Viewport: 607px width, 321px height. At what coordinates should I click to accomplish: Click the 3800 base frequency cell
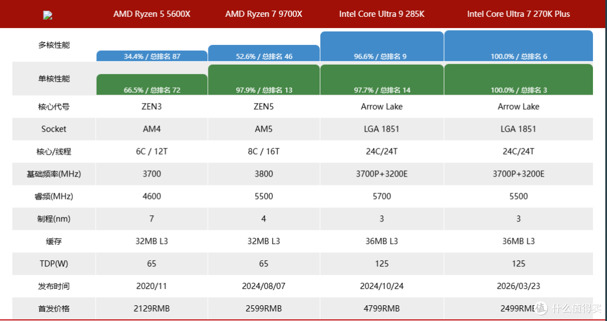click(x=264, y=174)
